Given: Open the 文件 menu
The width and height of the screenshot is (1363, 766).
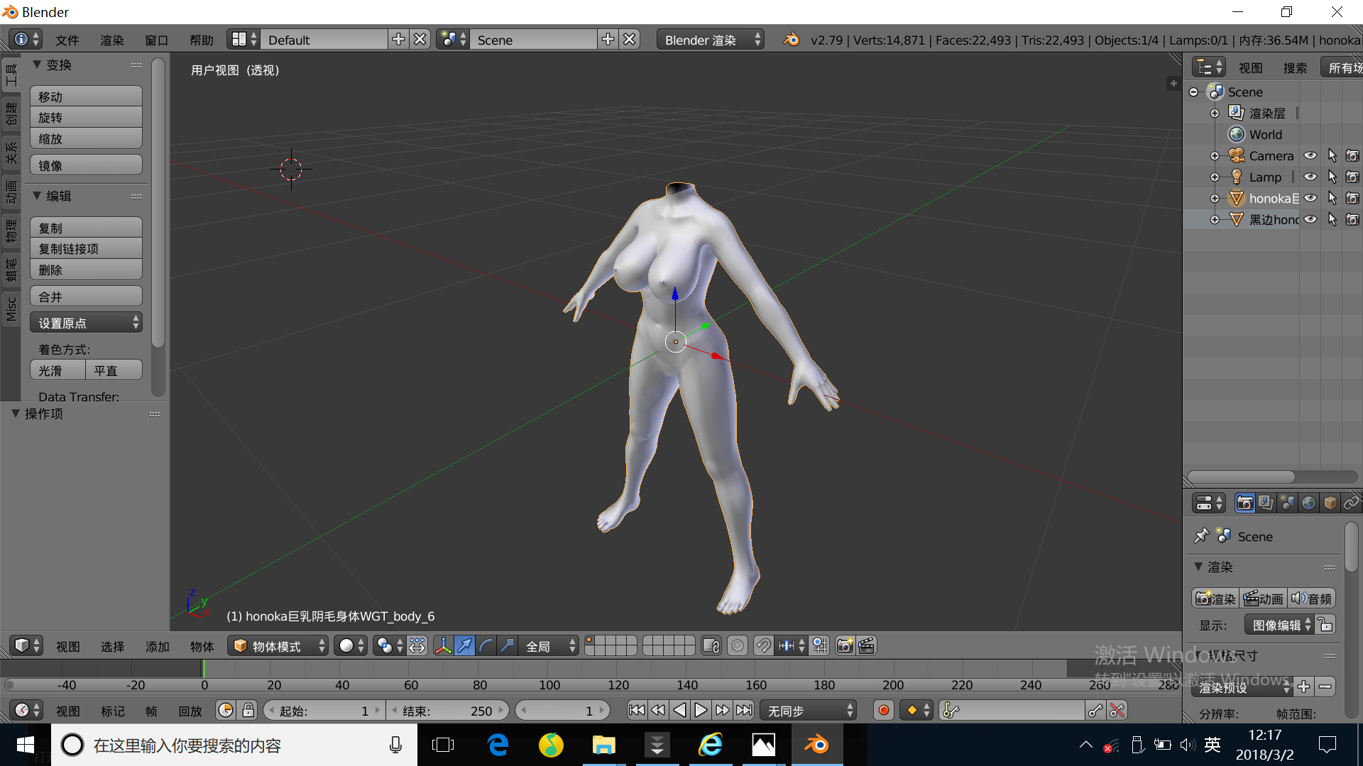Looking at the screenshot, I should point(67,40).
